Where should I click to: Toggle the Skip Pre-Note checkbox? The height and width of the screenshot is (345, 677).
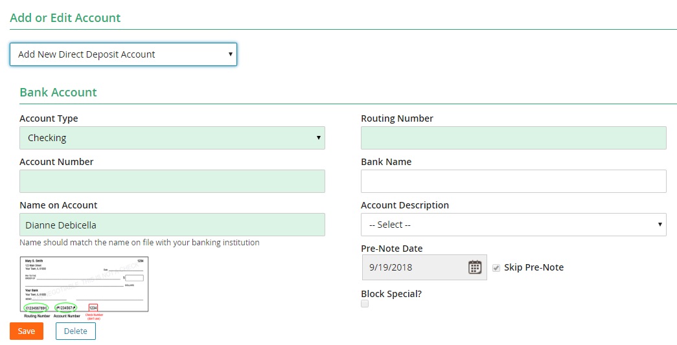point(496,267)
